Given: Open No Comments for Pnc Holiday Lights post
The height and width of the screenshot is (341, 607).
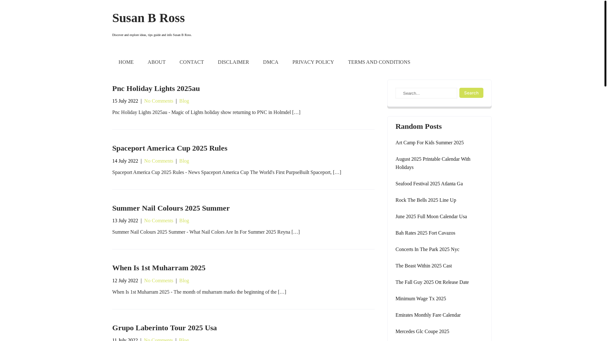Looking at the screenshot, I should 159,101.
